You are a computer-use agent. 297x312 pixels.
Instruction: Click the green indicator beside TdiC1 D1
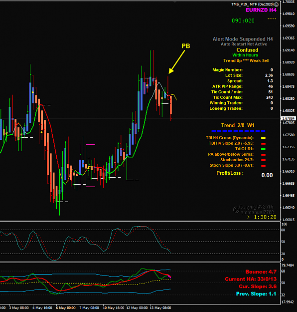click(x=263, y=149)
